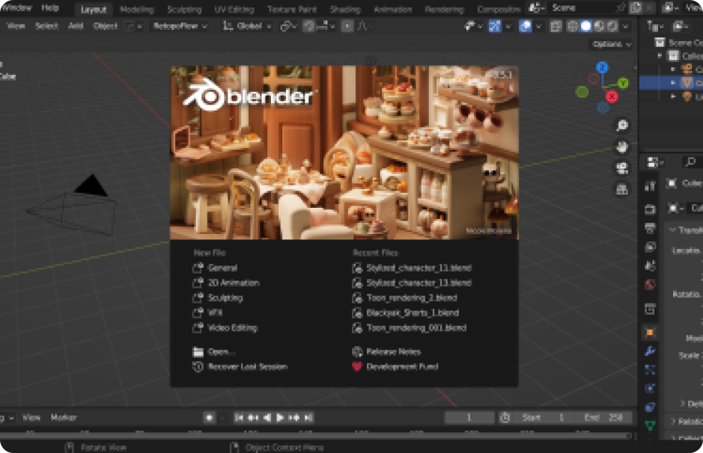
Task: Open the viewport shading options arrow
Action: (x=625, y=26)
